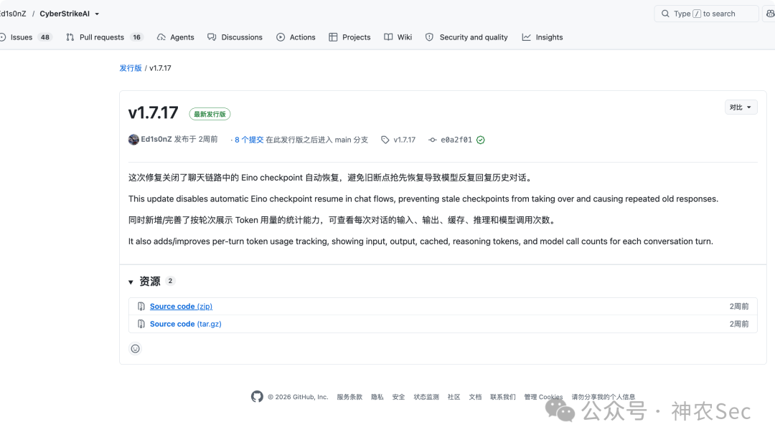The width and height of the screenshot is (775, 442).
Task: Open the Discussions tab
Action: [x=235, y=37]
